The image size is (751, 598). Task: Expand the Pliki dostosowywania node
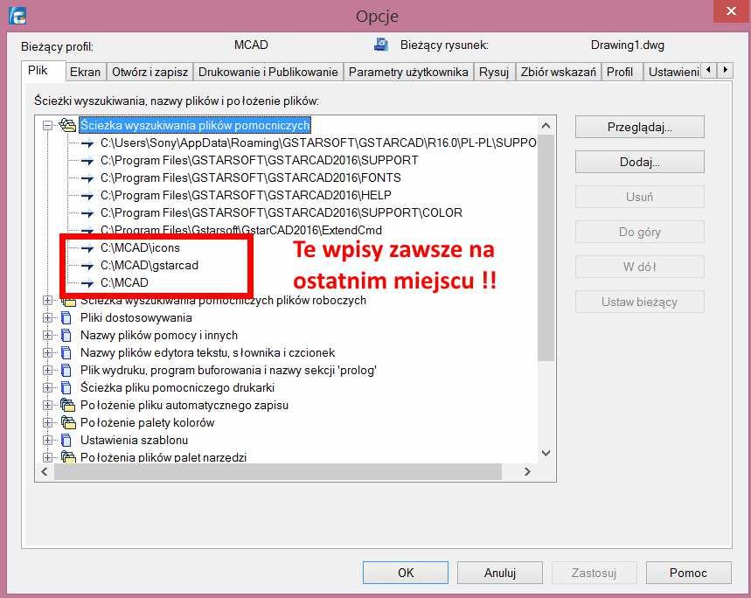coord(47,318)
